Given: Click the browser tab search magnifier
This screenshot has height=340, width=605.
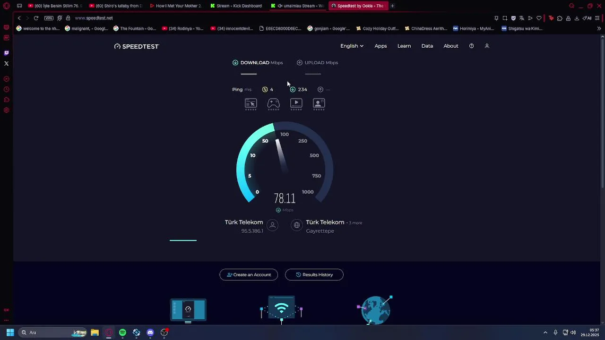Looking at the screenshot, I should point(571,6).
